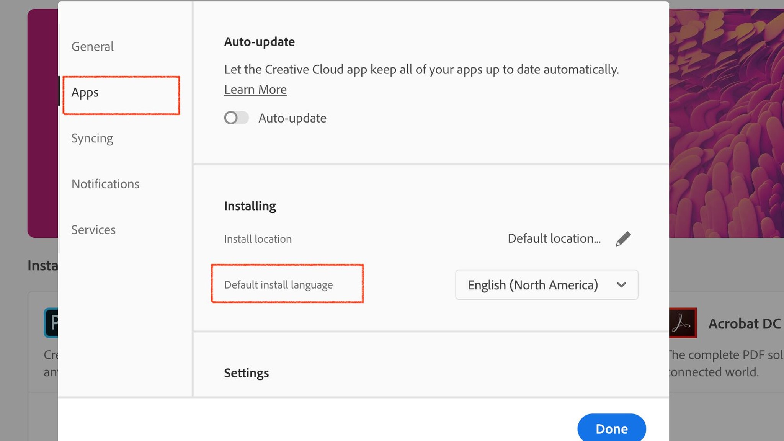The width and height of the screenshot is (784, 441).
Task: Click the Auto-update label beside the toggle
Action: (x=292, y=118)
